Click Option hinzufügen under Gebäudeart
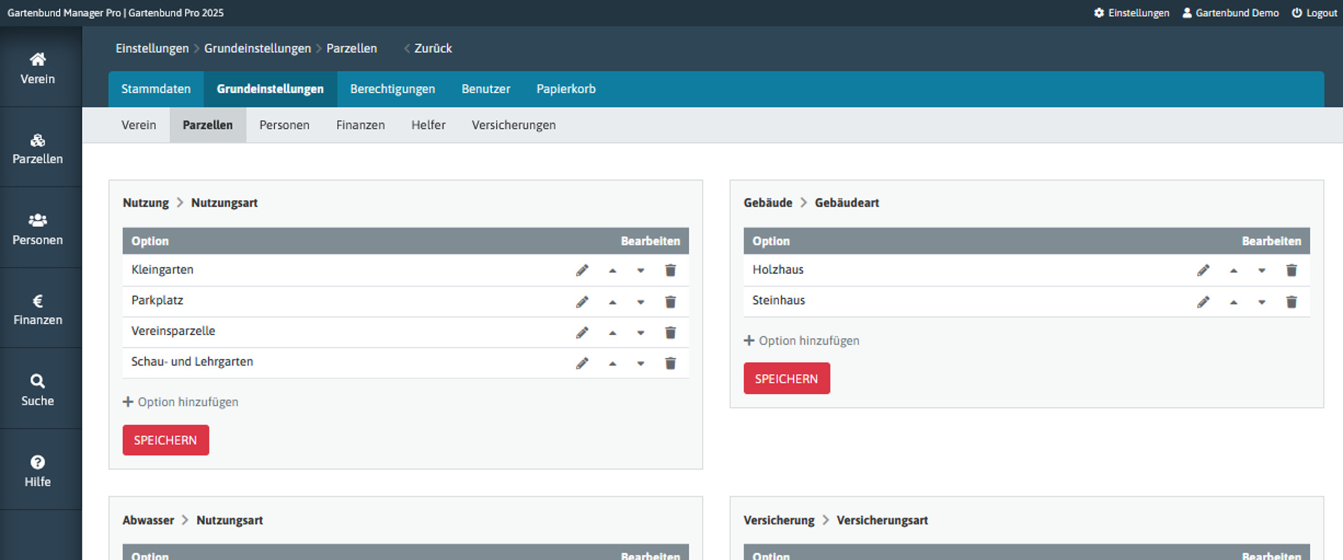 click(x=802, y=341)
